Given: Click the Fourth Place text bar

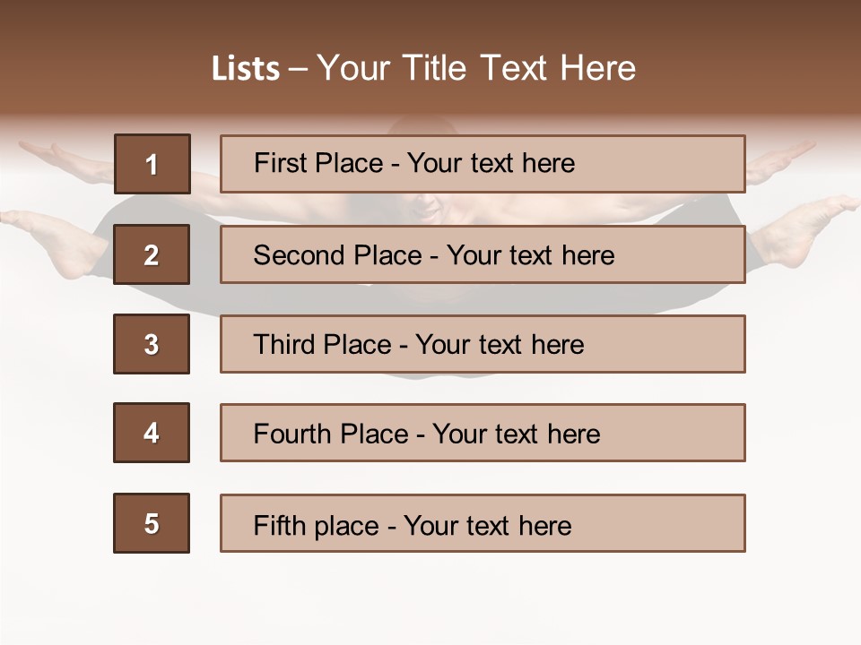Looking at the screenshot, I should tap(483, 433).
